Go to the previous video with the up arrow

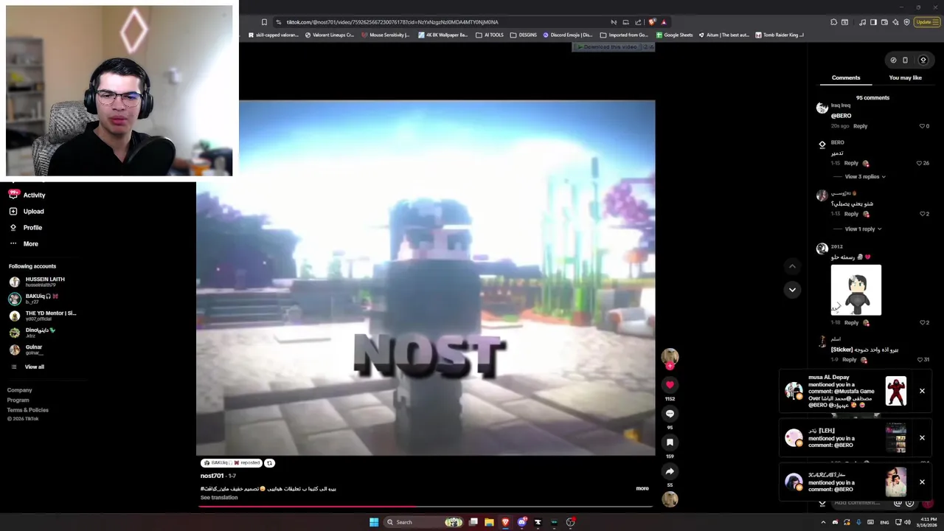pos(792,266)
